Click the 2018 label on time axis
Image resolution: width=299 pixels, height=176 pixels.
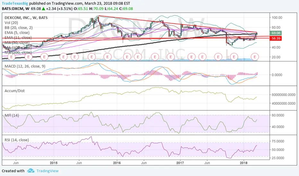[x=243, y=163]
